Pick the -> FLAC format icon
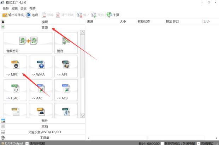Image resolution: width=219 pixels, height=145 pixels. pos(15,90)
